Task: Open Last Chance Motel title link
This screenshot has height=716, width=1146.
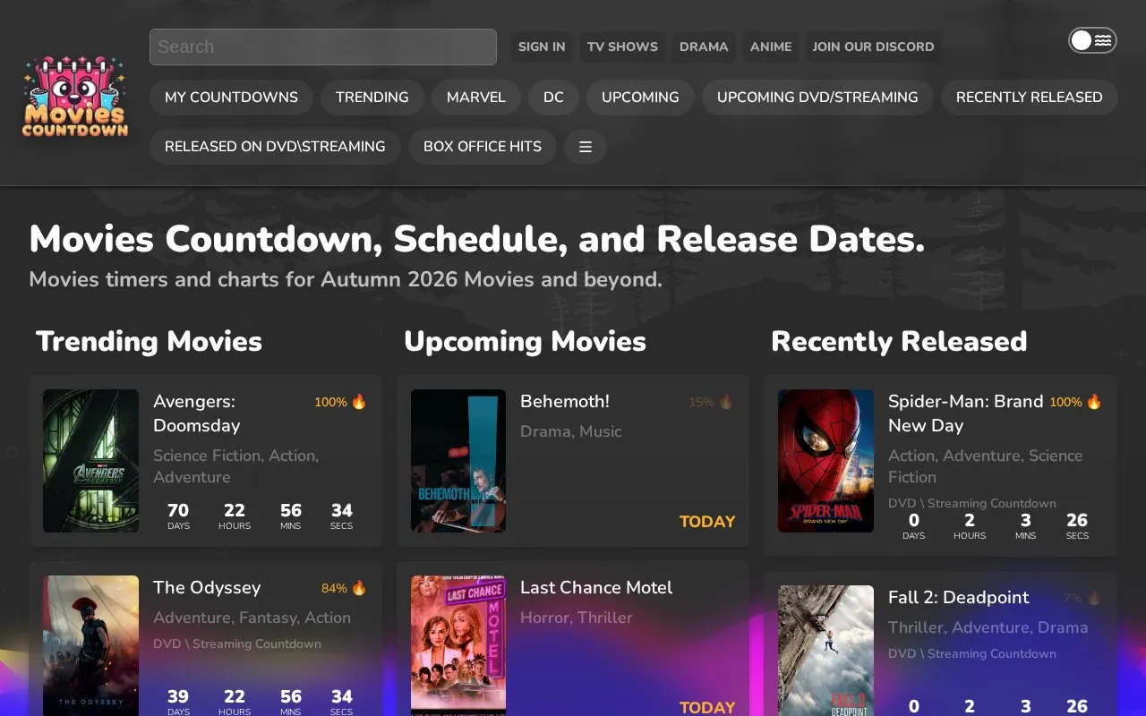Action: (596, 588)
